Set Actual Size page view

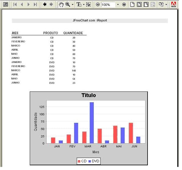coord(133,4)
